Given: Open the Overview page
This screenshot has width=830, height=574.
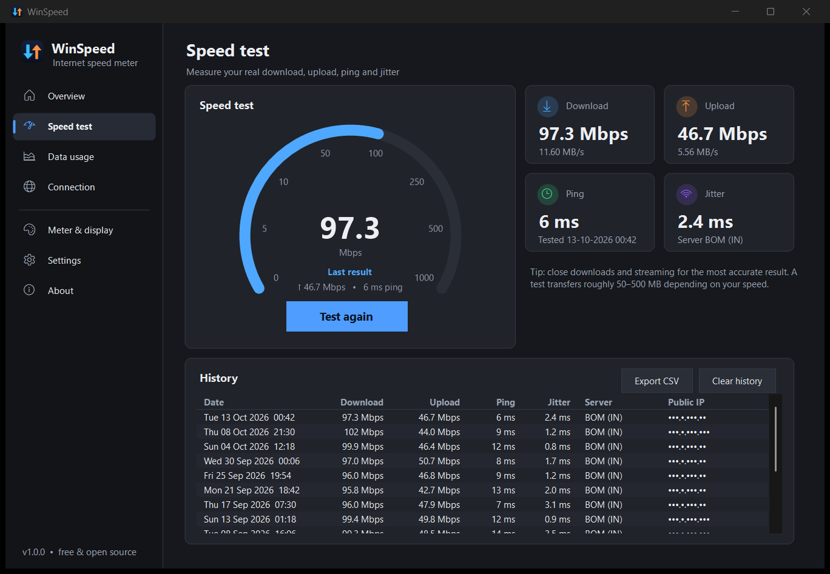Looking at the screenshot, I should (84, 96).
